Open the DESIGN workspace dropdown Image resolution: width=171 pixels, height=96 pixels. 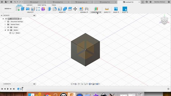(8, 9)
